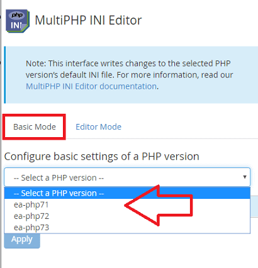The height and width of the screenshot is (268, 258).
Task: Click the INI letters on the logo
Action: [x=16, y=26]
